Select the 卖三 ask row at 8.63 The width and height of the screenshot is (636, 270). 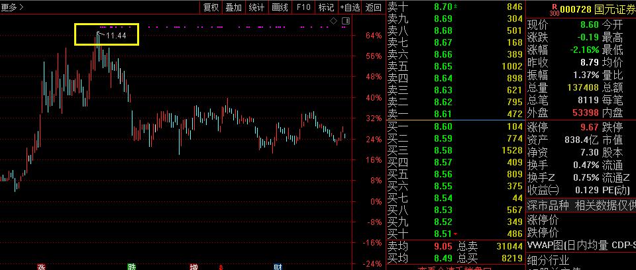[455, 90]
